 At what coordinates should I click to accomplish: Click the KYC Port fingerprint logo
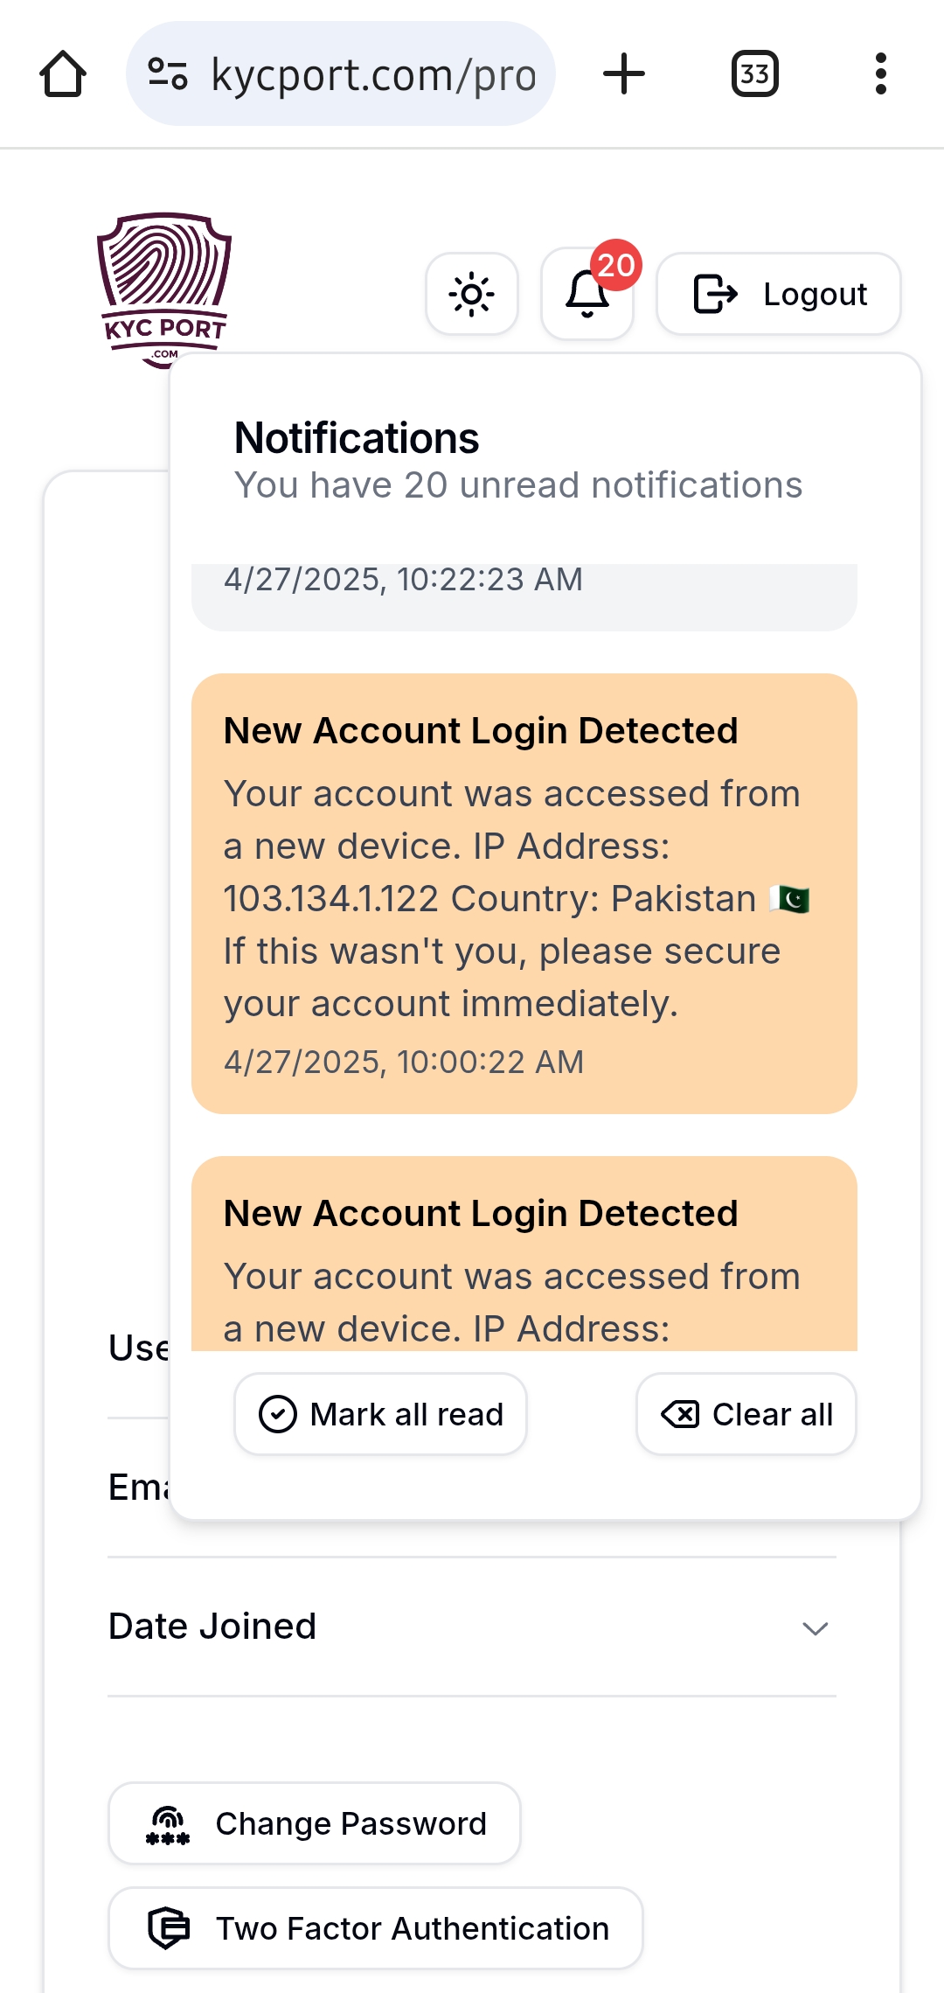click(163, 289)
